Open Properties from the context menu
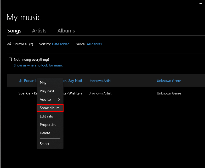 [x=48, y=125]
